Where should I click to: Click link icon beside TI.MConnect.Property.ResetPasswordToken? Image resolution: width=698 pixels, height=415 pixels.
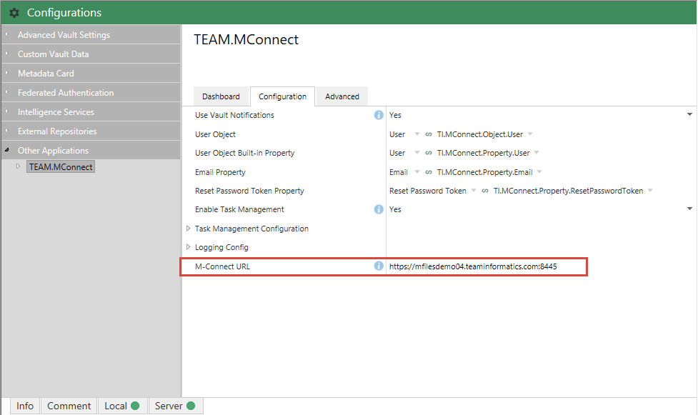tap(485, 191)
